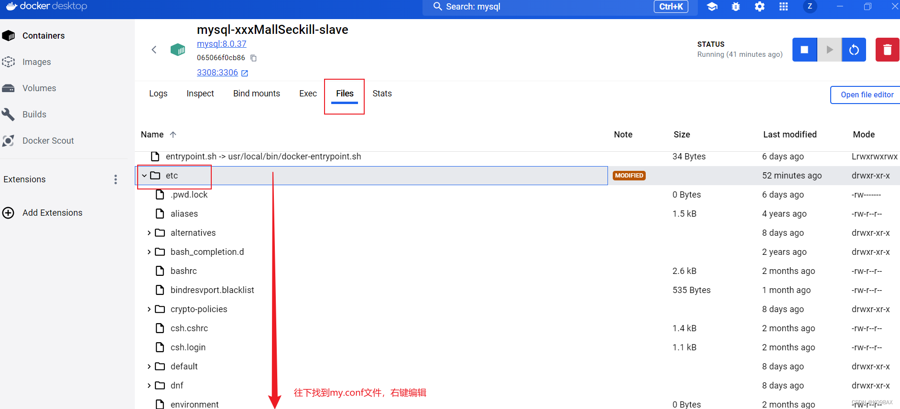Viewport: 900px width, 409px height.
Task: Delete the container with trash button
Action: 888,50
